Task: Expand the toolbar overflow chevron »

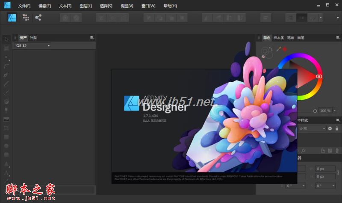Action: pos(338,18)
